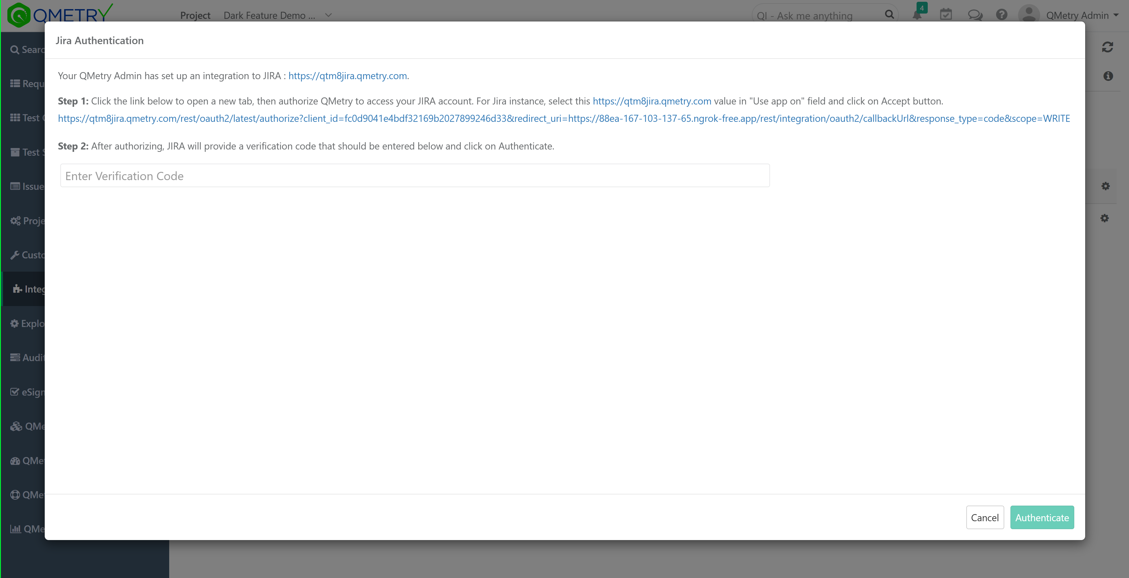Open Search in the left sidebar
The image size is (1129, 578).
(27, 49)
